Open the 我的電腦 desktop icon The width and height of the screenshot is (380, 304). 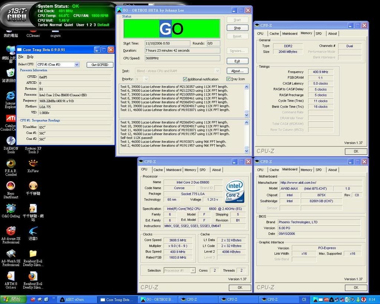coord(11,33)
